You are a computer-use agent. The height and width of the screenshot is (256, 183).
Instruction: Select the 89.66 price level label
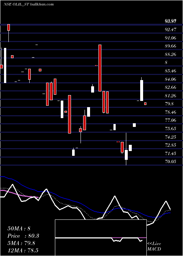coord(171,46)
